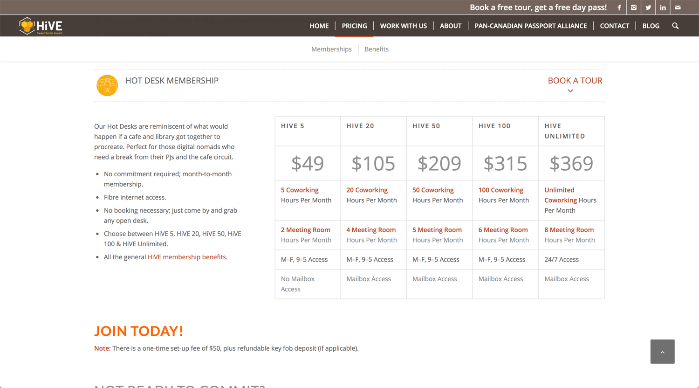The width and height of the screenshot is (699, 388).
Task: Click the 50 Coworking Hours cell
Action: [x=439, y=200]
